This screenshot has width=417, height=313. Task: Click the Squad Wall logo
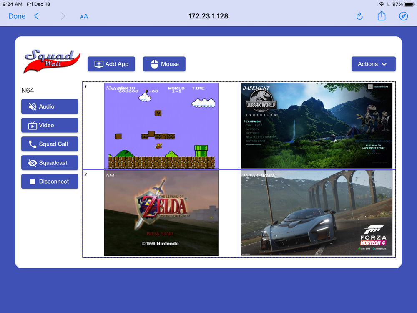(52, 61)
